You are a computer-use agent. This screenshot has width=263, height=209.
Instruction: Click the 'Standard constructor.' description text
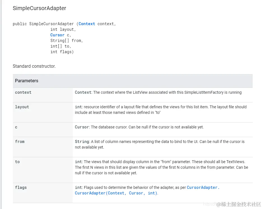pyautogui.click(x=34, y=66)
